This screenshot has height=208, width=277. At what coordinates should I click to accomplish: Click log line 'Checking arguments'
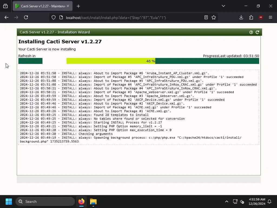[x=66, y=134]
